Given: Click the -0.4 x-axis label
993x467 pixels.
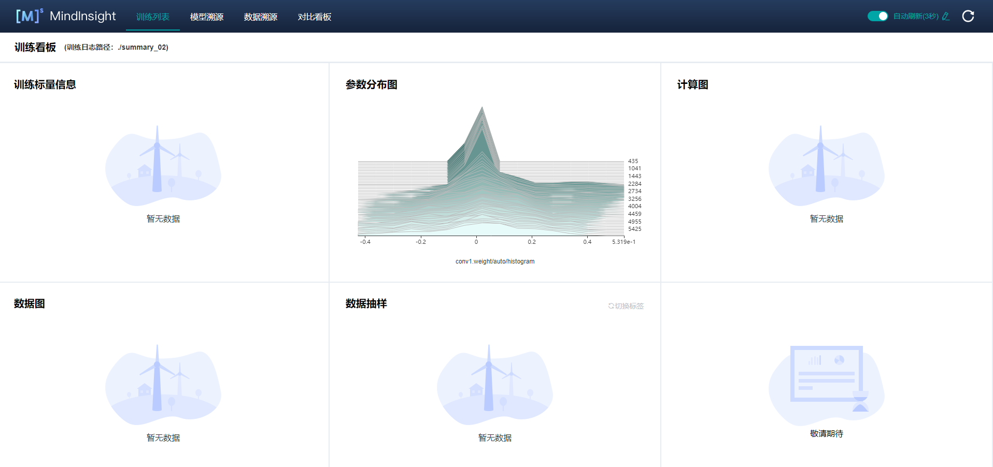Looking at the screenshot, I should (365, 242).
